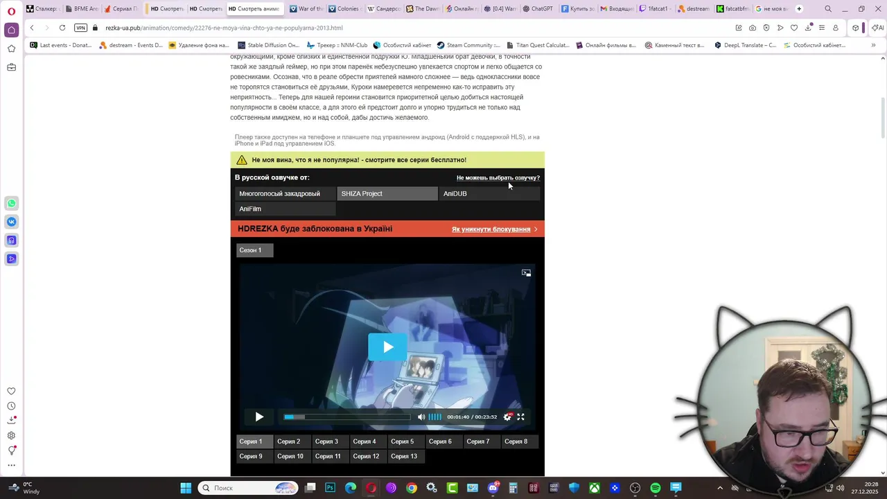Click the browser back arrow
887x499 pixels.
pyautogui.click(x=32, y=28)
